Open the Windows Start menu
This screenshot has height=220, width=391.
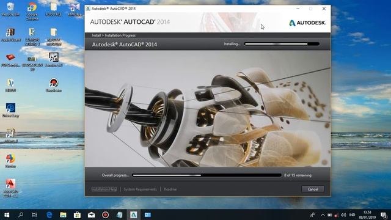point(7,215)
